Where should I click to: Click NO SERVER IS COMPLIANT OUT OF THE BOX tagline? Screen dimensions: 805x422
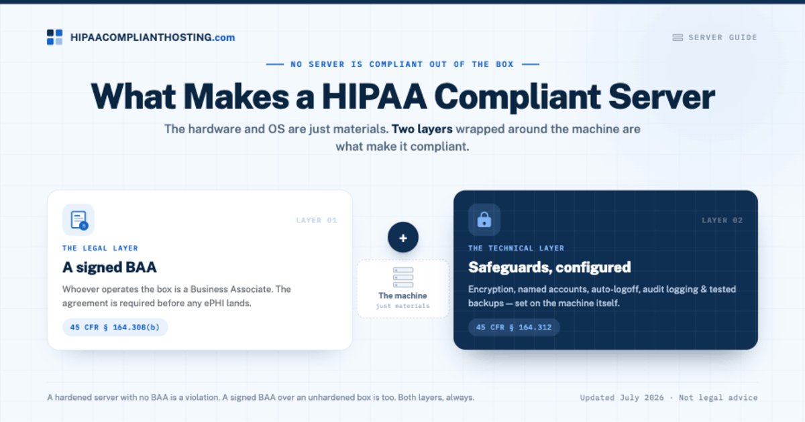coord(402,64)
